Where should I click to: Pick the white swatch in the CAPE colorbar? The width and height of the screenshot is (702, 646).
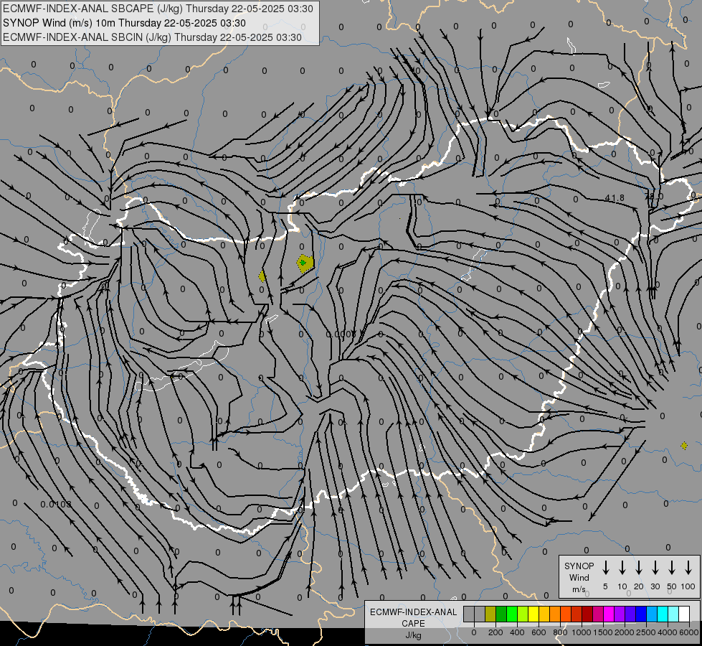684,614
